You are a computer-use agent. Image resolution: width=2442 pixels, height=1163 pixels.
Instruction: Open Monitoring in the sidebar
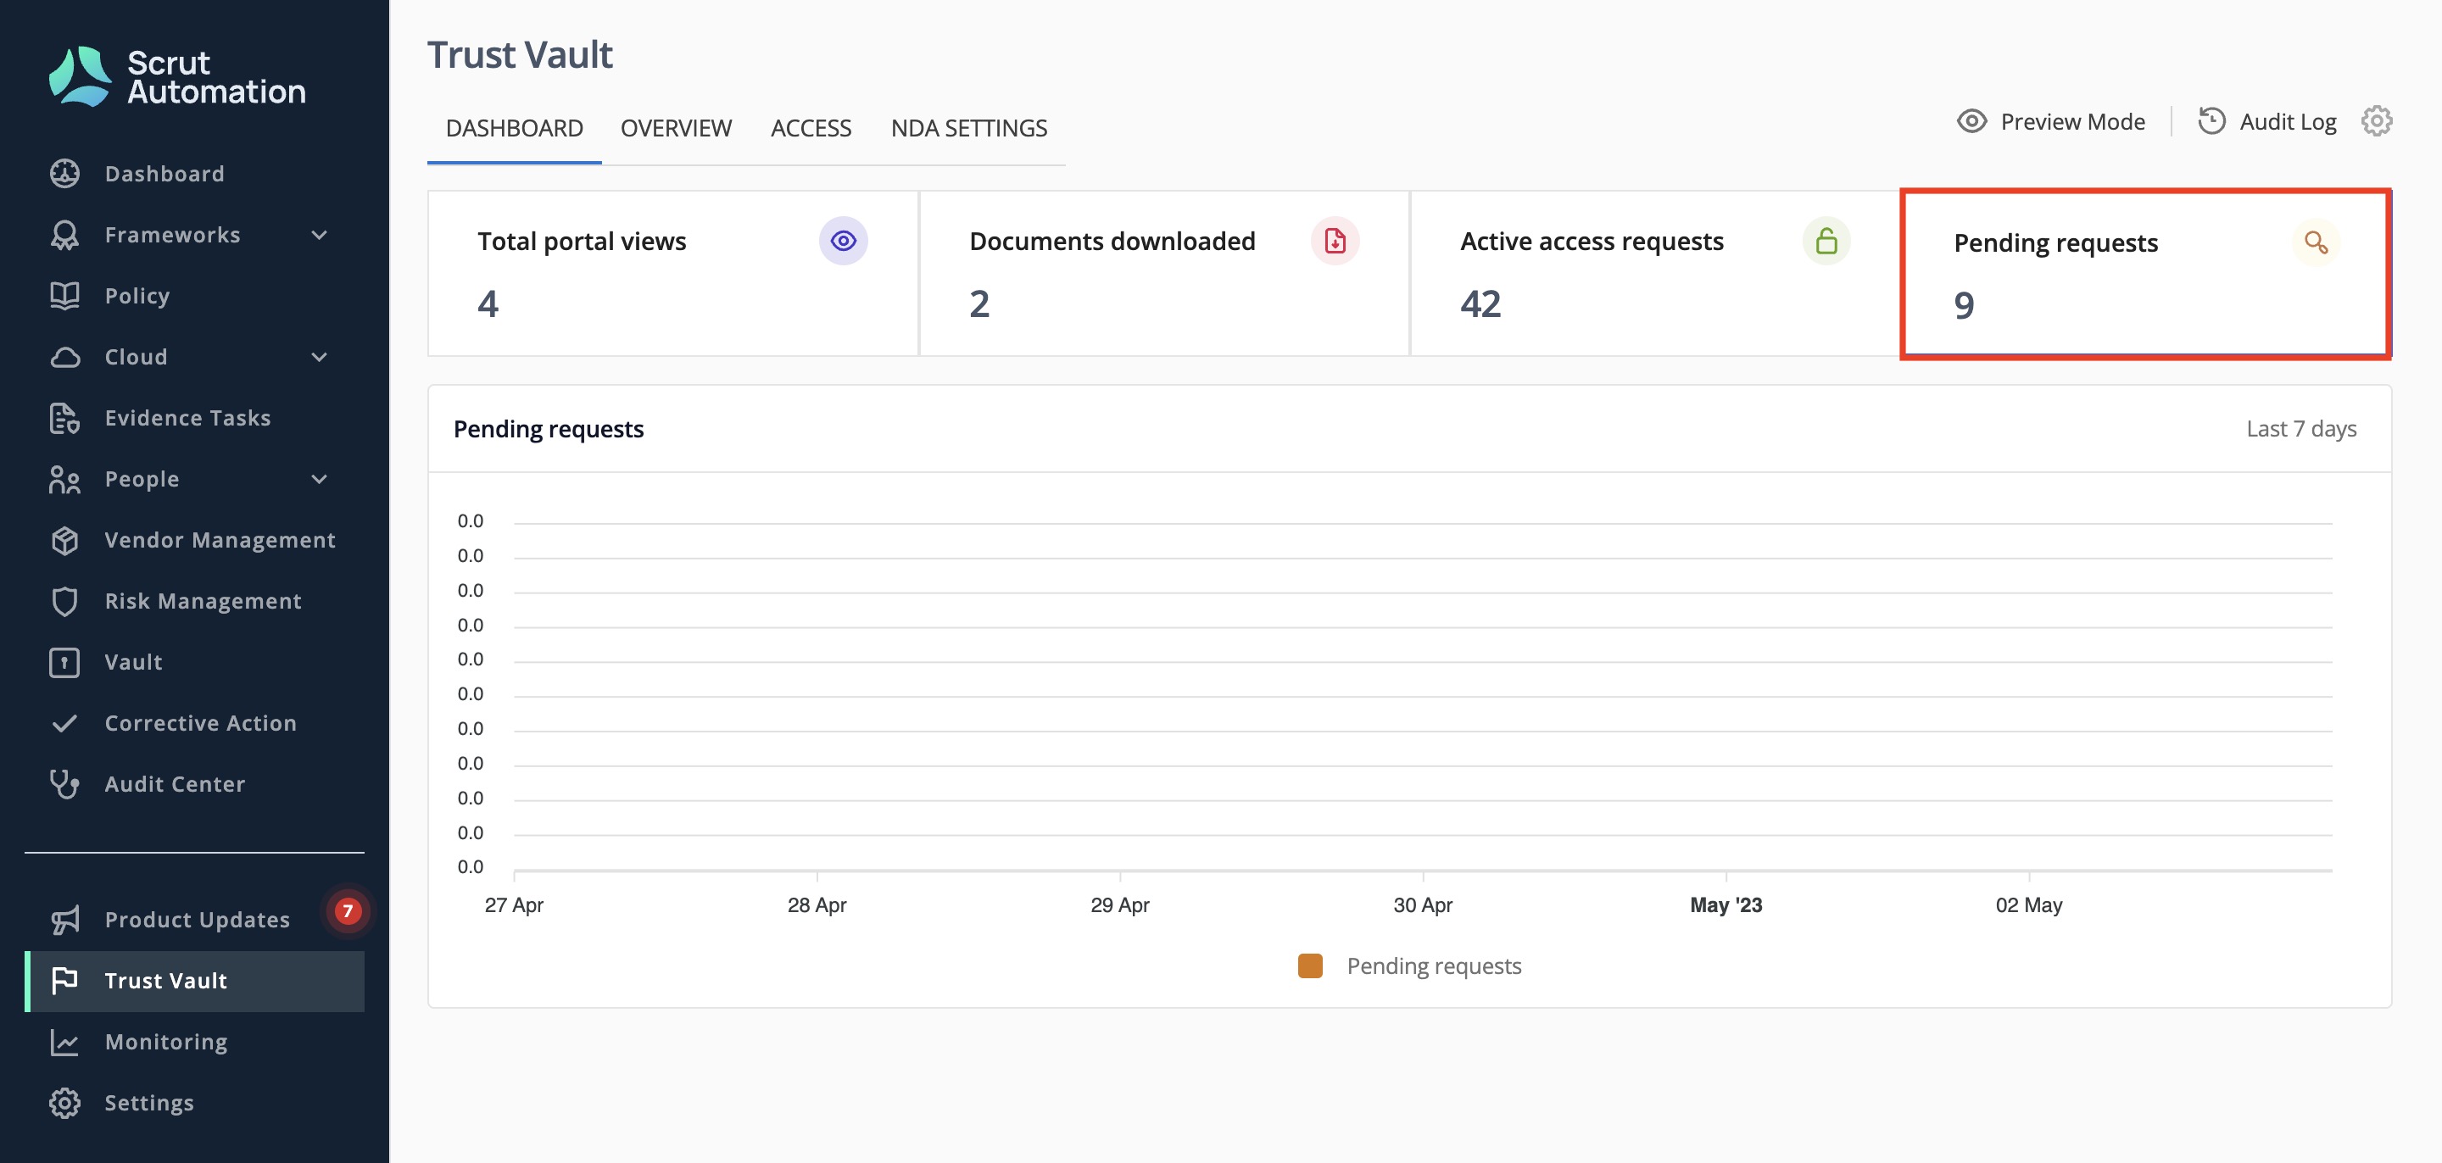tap(194, 1042)
